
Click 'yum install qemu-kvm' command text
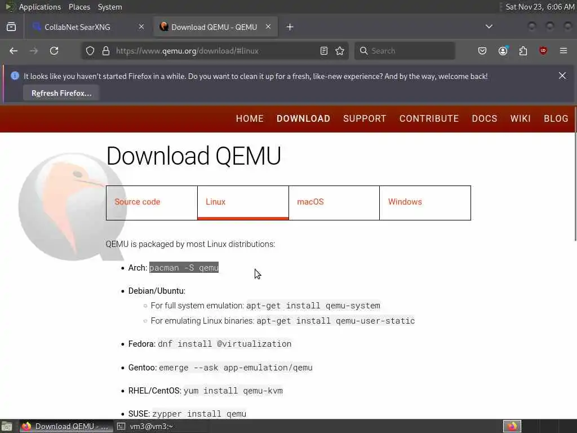point(233,391)
